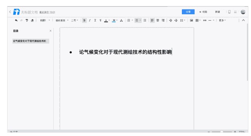
Task: Click the vertical scrollbar
Action: (248, 52)
